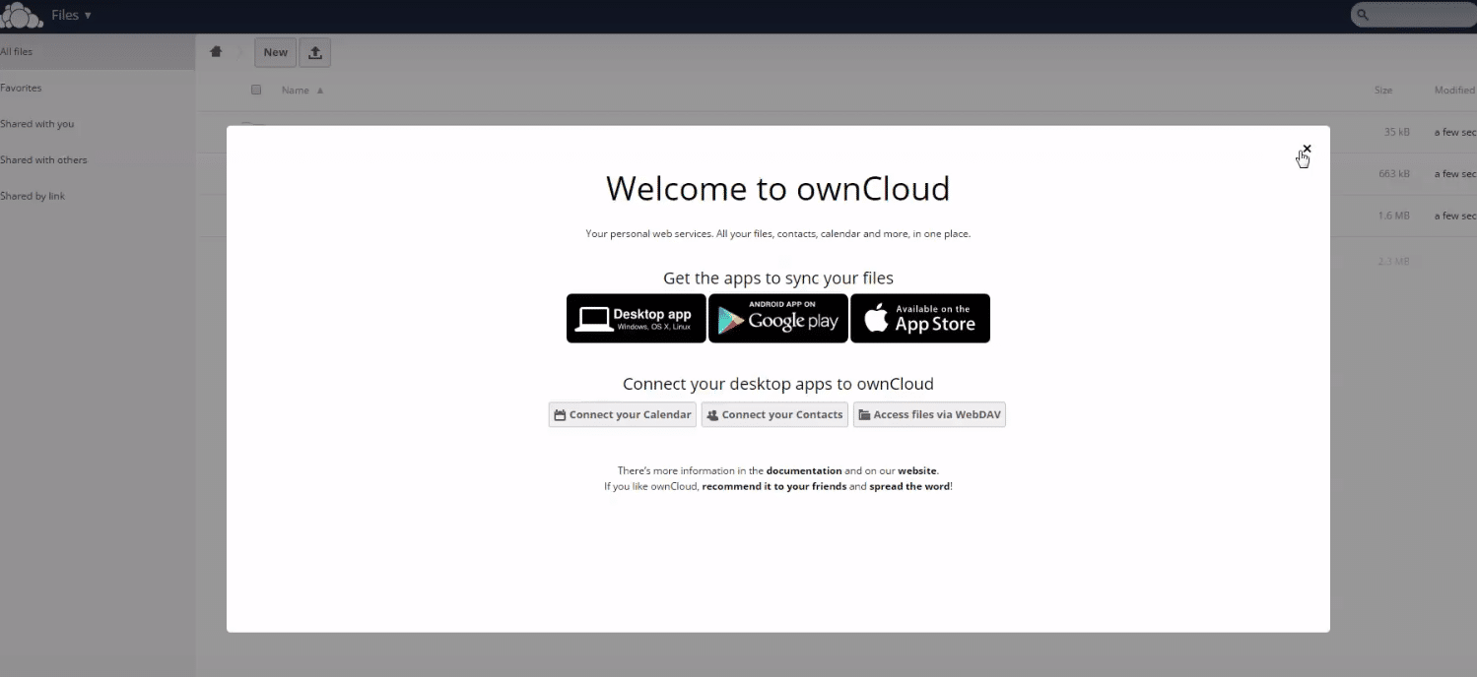Open the Files app dropdown menu

71,16
